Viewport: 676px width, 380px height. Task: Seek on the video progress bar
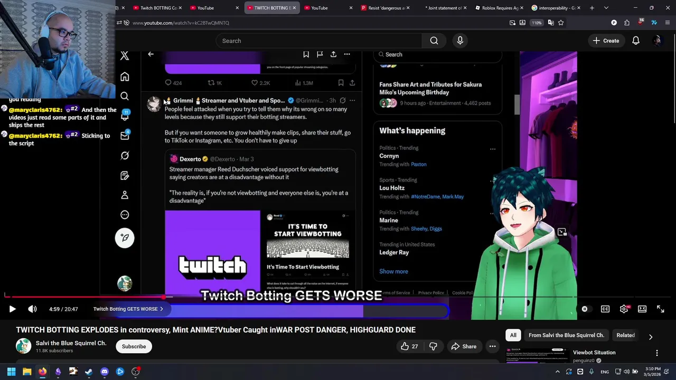(x=338, y=298)
